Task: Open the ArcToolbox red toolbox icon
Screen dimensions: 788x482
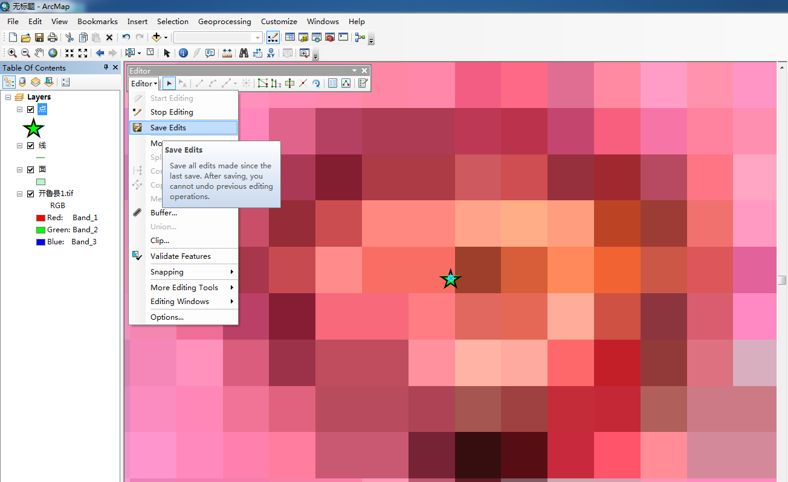Action: click(330, 37)
